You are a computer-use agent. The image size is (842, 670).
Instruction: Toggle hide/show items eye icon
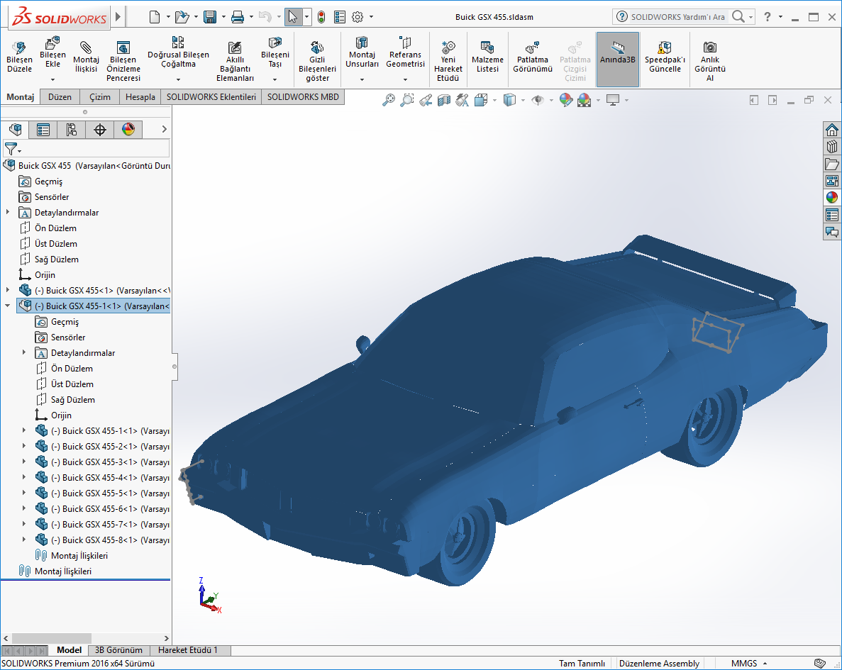(x=537, y=100)
